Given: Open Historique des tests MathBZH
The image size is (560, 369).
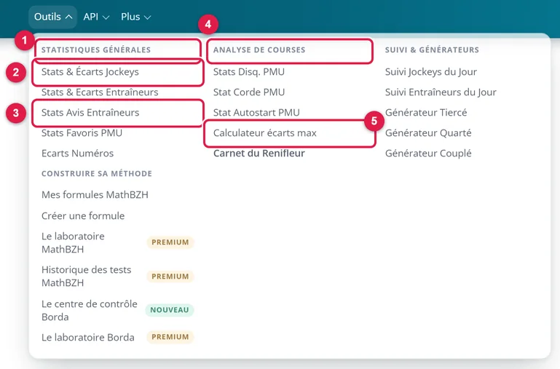Looking at the screenshot, I should [x=87, y=277].
